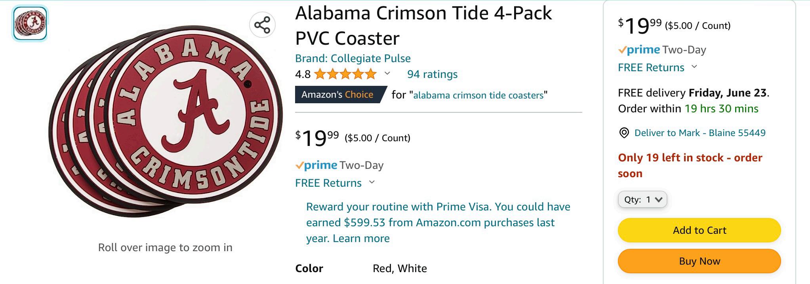The height and width of the screenshot is (284, 810).
Task: Click the alabama crimson tide coasters link
Action: click(x=478, y=95)
